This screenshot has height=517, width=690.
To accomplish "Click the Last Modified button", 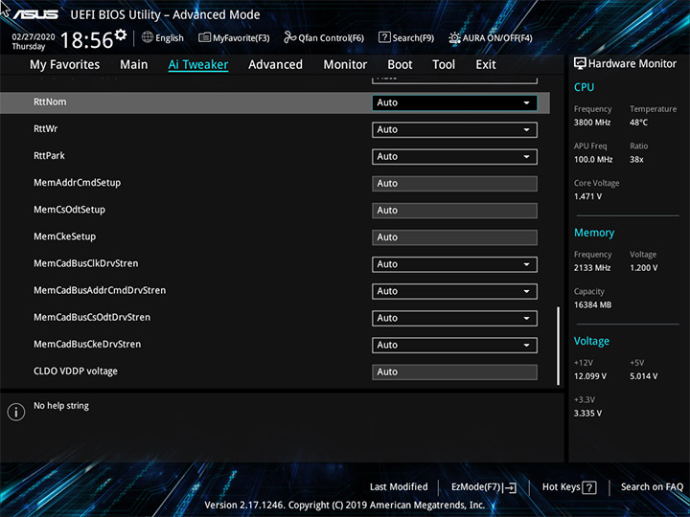I will click(399, 486).
